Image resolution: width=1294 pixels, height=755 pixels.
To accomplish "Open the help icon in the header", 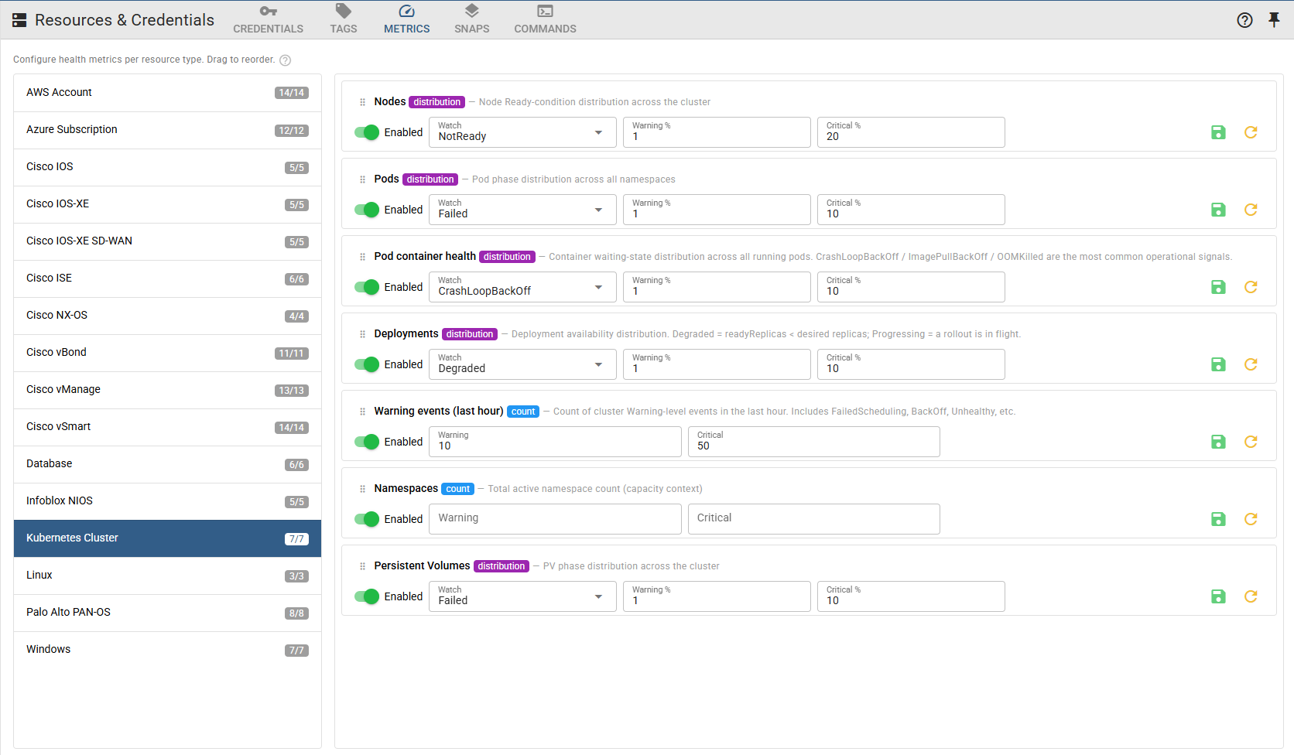I will [x=1244, y=20].
